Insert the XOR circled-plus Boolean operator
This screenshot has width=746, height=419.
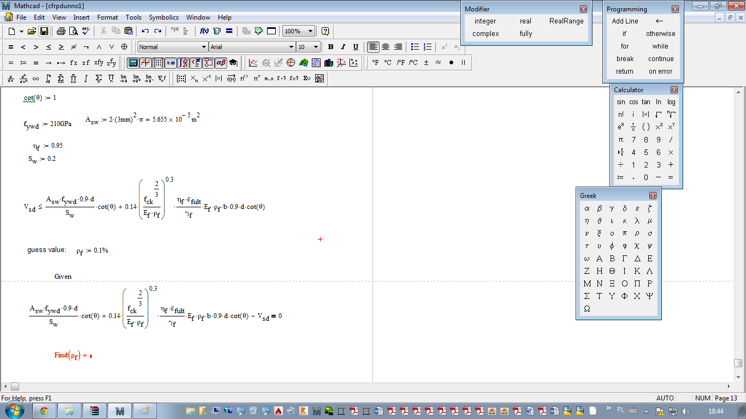tap(124, 47)
